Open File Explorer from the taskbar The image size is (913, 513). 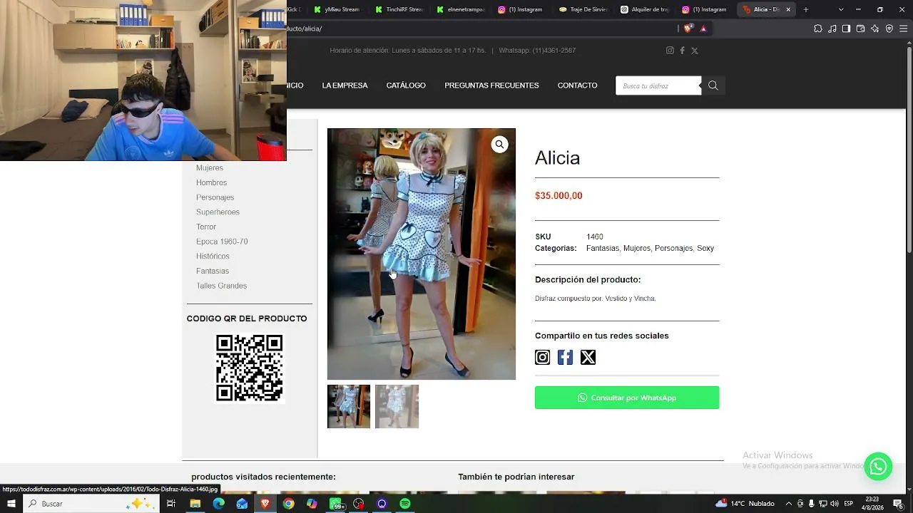(x=195, y=504)
